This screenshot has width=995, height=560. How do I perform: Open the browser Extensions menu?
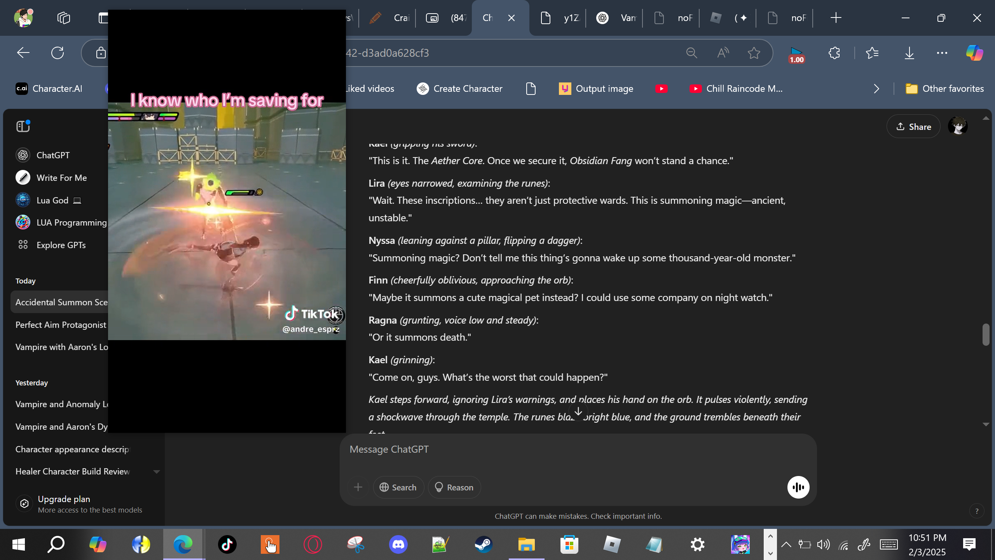pos(834,53)
